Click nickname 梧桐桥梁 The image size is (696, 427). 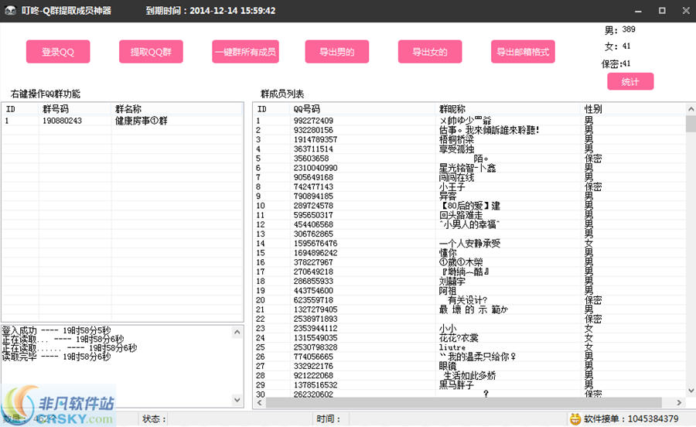coord(456,139)
